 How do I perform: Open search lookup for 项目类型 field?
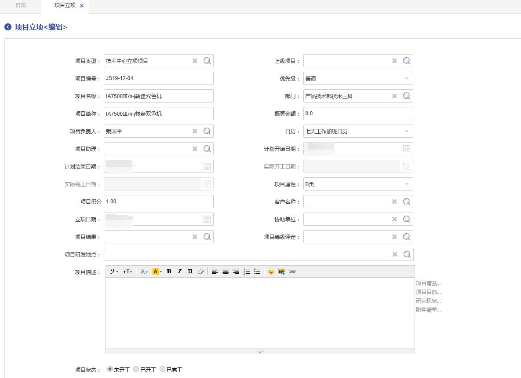tap(207, 61)
